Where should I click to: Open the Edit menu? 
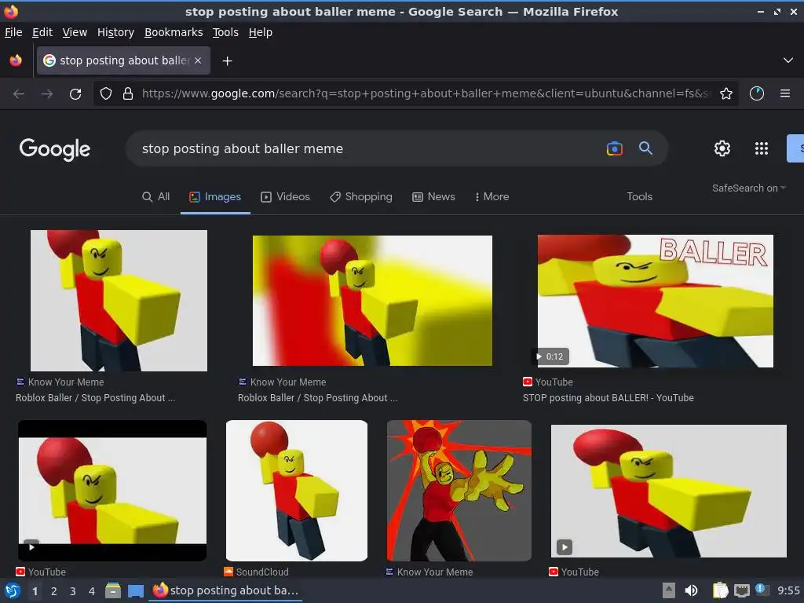coord(42,32)
